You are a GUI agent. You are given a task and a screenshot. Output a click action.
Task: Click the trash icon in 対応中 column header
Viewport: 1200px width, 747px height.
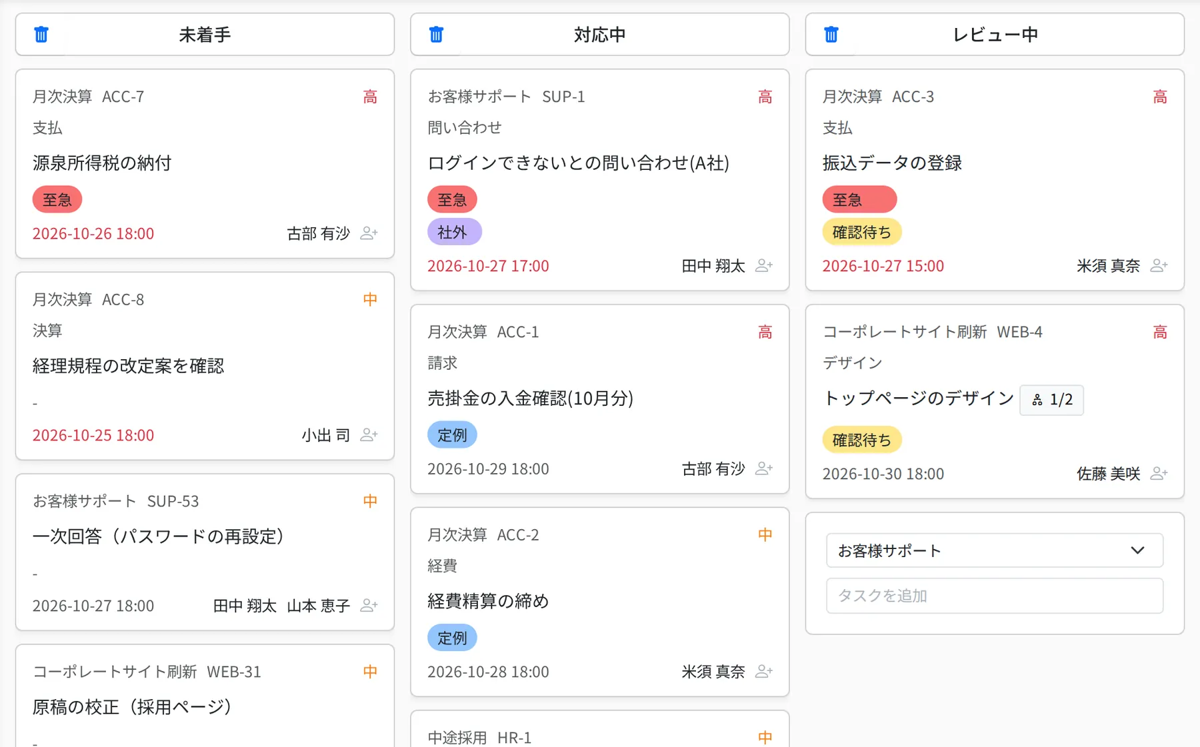436,35
